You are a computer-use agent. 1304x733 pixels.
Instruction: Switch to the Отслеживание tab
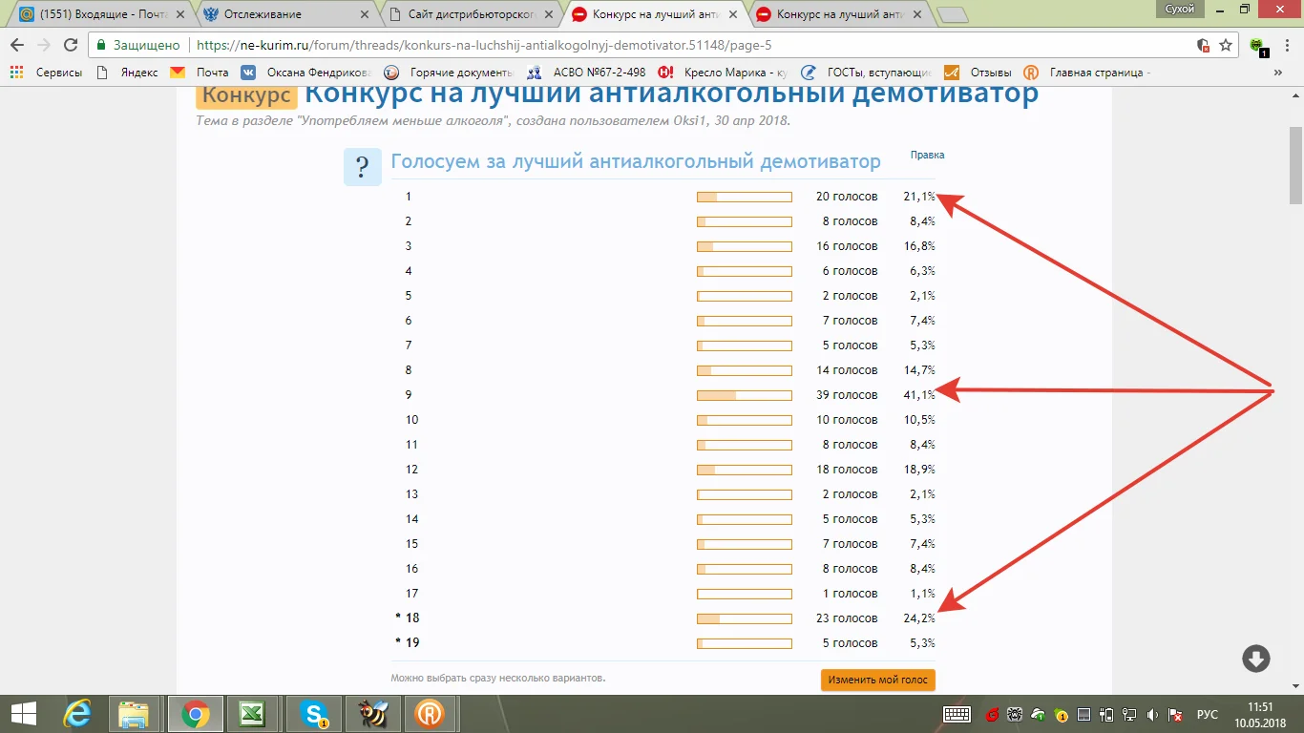(284, 14)
